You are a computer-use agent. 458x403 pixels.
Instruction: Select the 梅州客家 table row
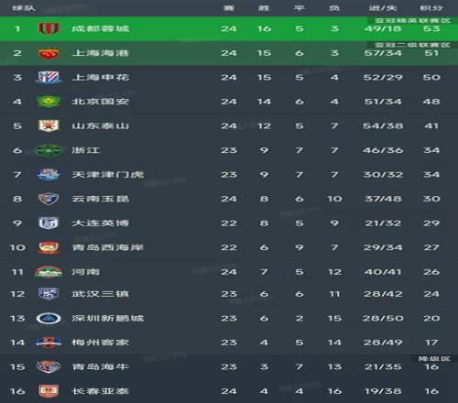[x=229, y=343]
